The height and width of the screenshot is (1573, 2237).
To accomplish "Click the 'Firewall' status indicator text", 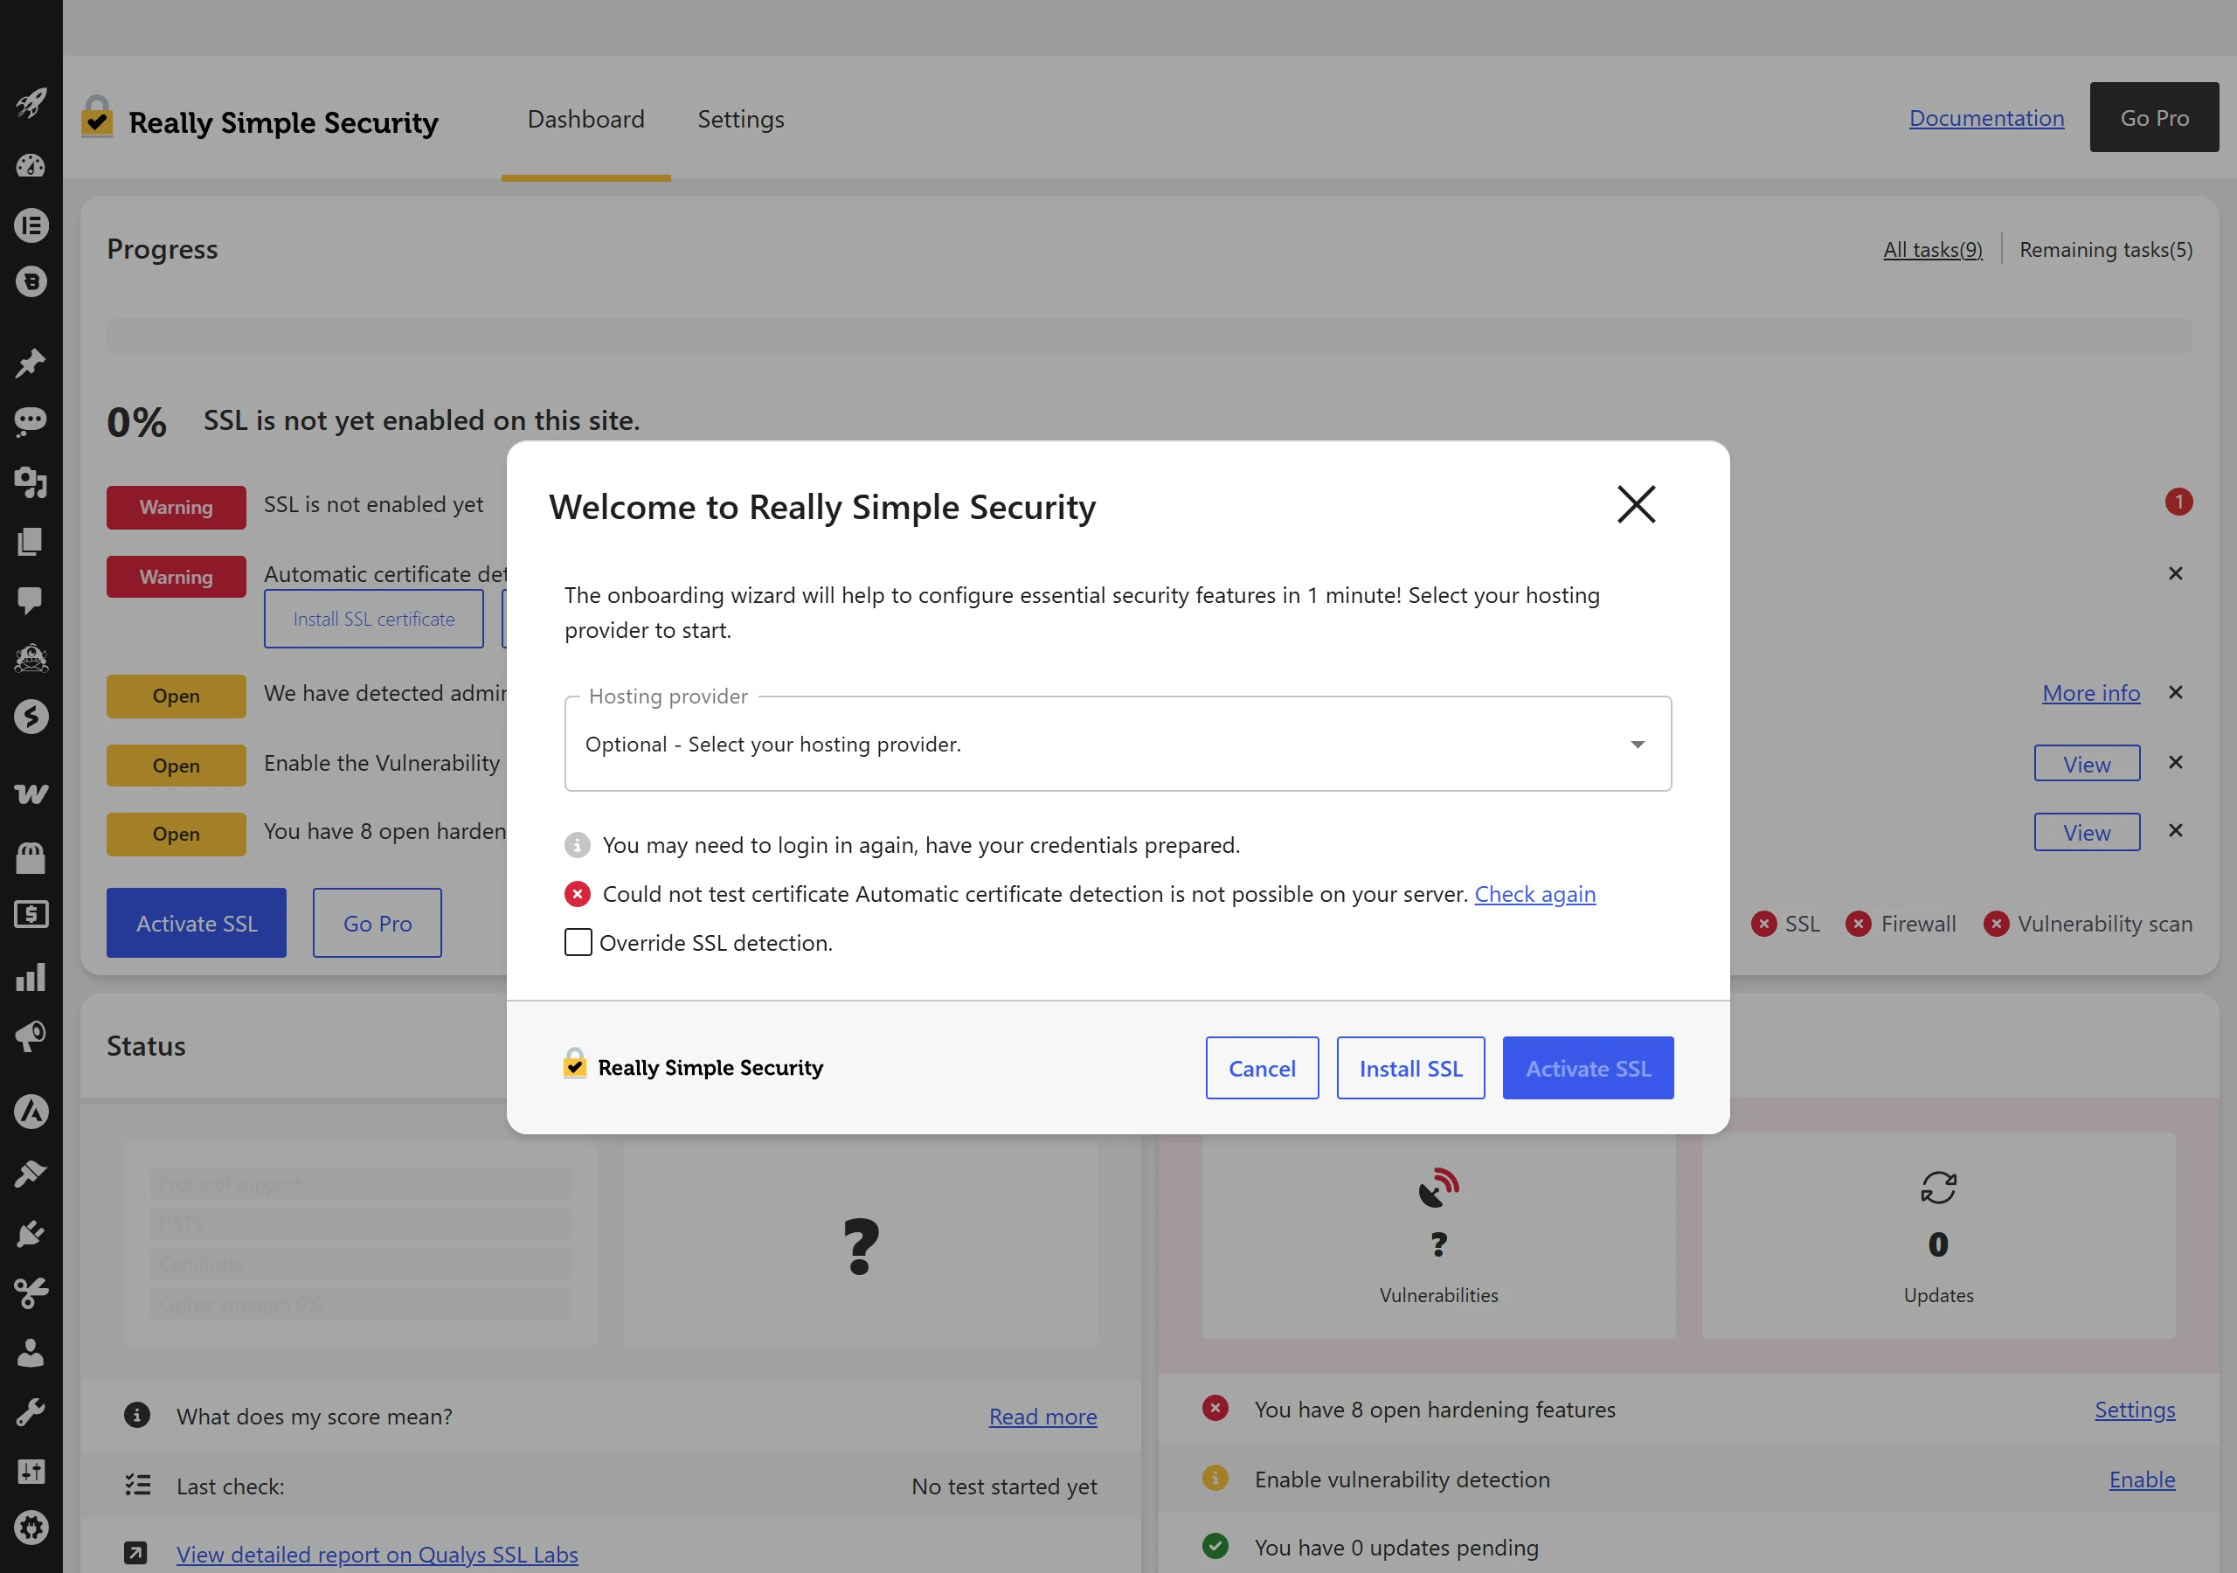I will tap(1917, 924).
